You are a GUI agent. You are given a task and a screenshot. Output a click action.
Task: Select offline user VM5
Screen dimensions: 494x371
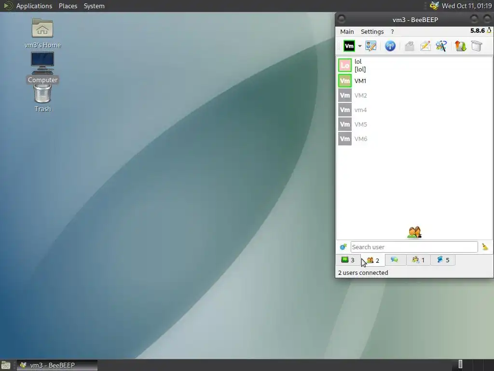(x=414, y=124)
